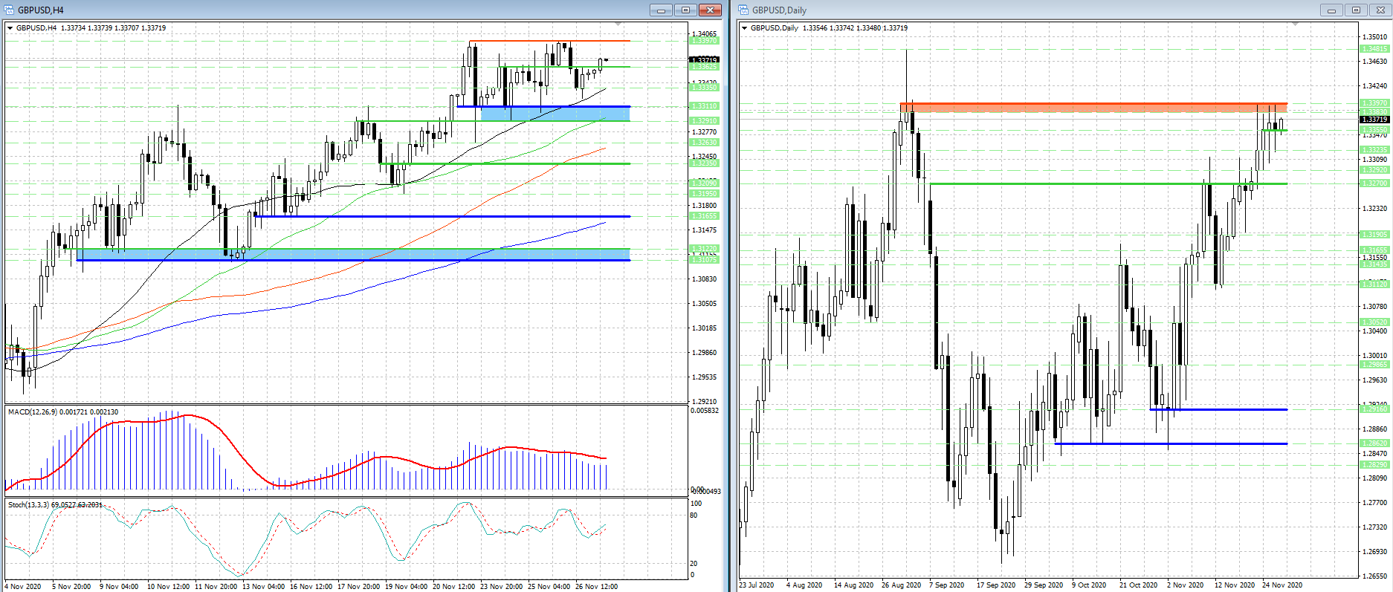Click the GBPUSD,Daily window title icon
1393x592 pixels.
(743, 10)
